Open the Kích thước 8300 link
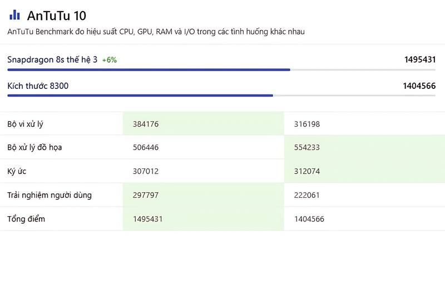445x295 pixels. pos(38,86)
